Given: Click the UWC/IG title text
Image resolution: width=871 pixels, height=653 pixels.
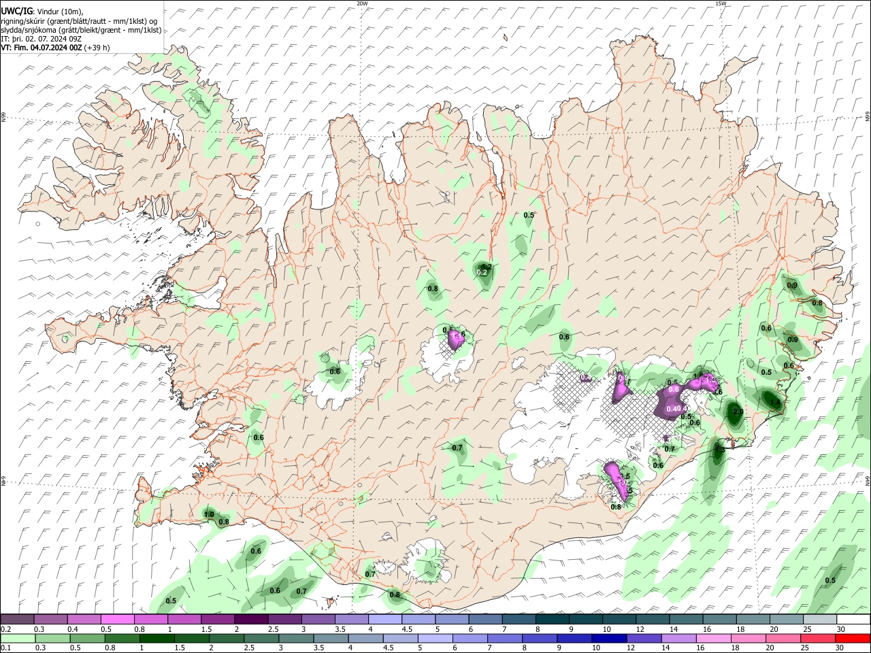Looking at the screenshot, I should coord(16,12).
